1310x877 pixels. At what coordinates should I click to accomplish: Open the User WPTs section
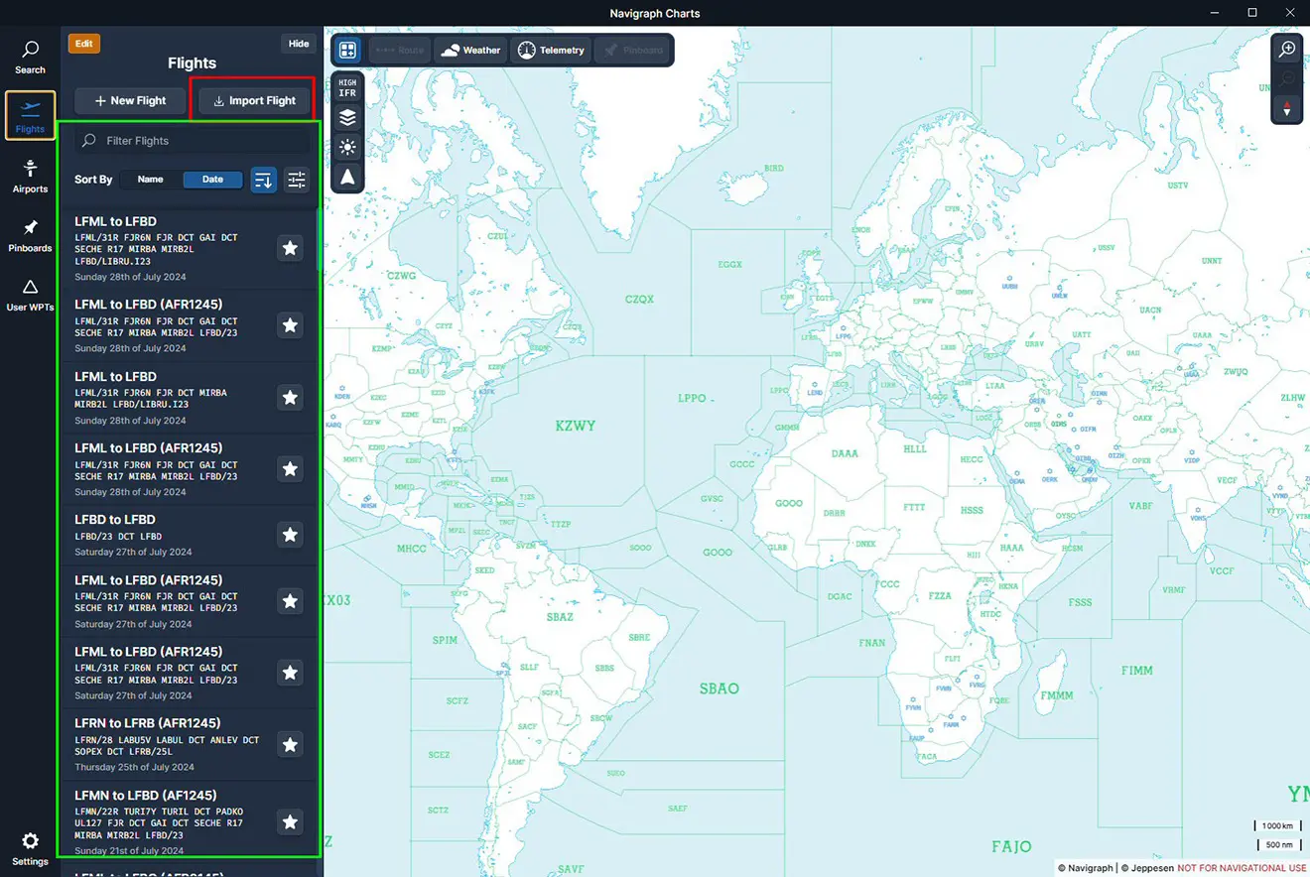(30, 295)
